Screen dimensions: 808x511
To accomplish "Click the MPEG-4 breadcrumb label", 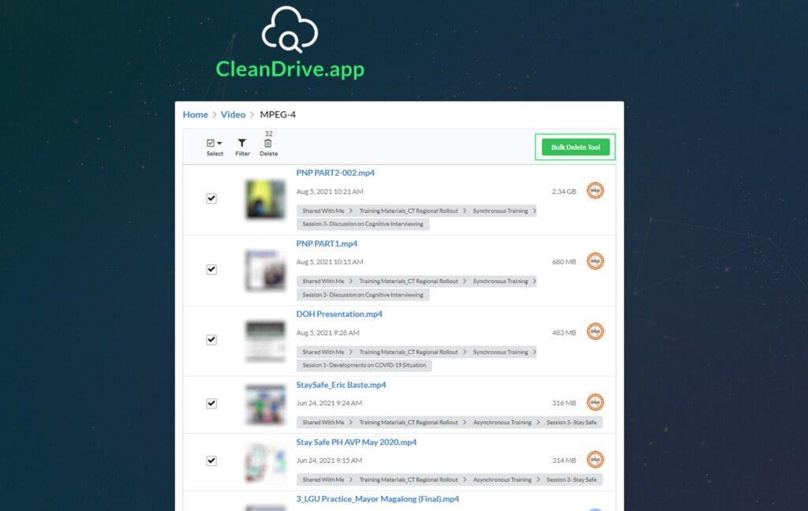I will pyautogui.click(x=278, y=114).
